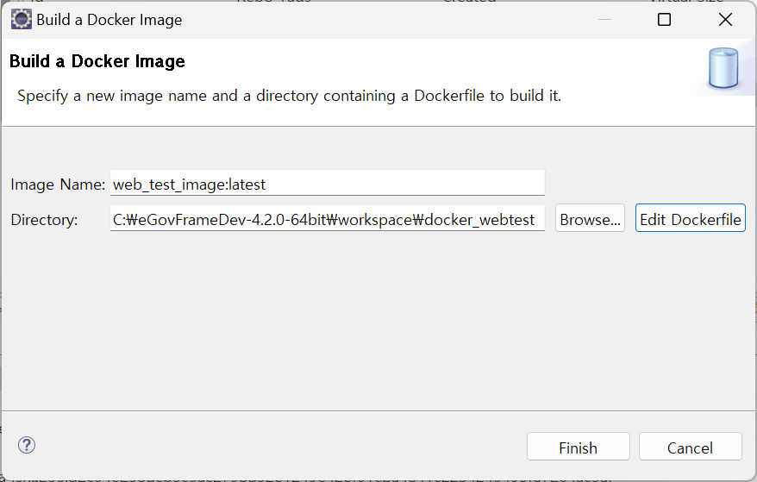Click the Directory path text field
Image resolution: width=757 pixels, height=482 pixels.
point(328,219)
